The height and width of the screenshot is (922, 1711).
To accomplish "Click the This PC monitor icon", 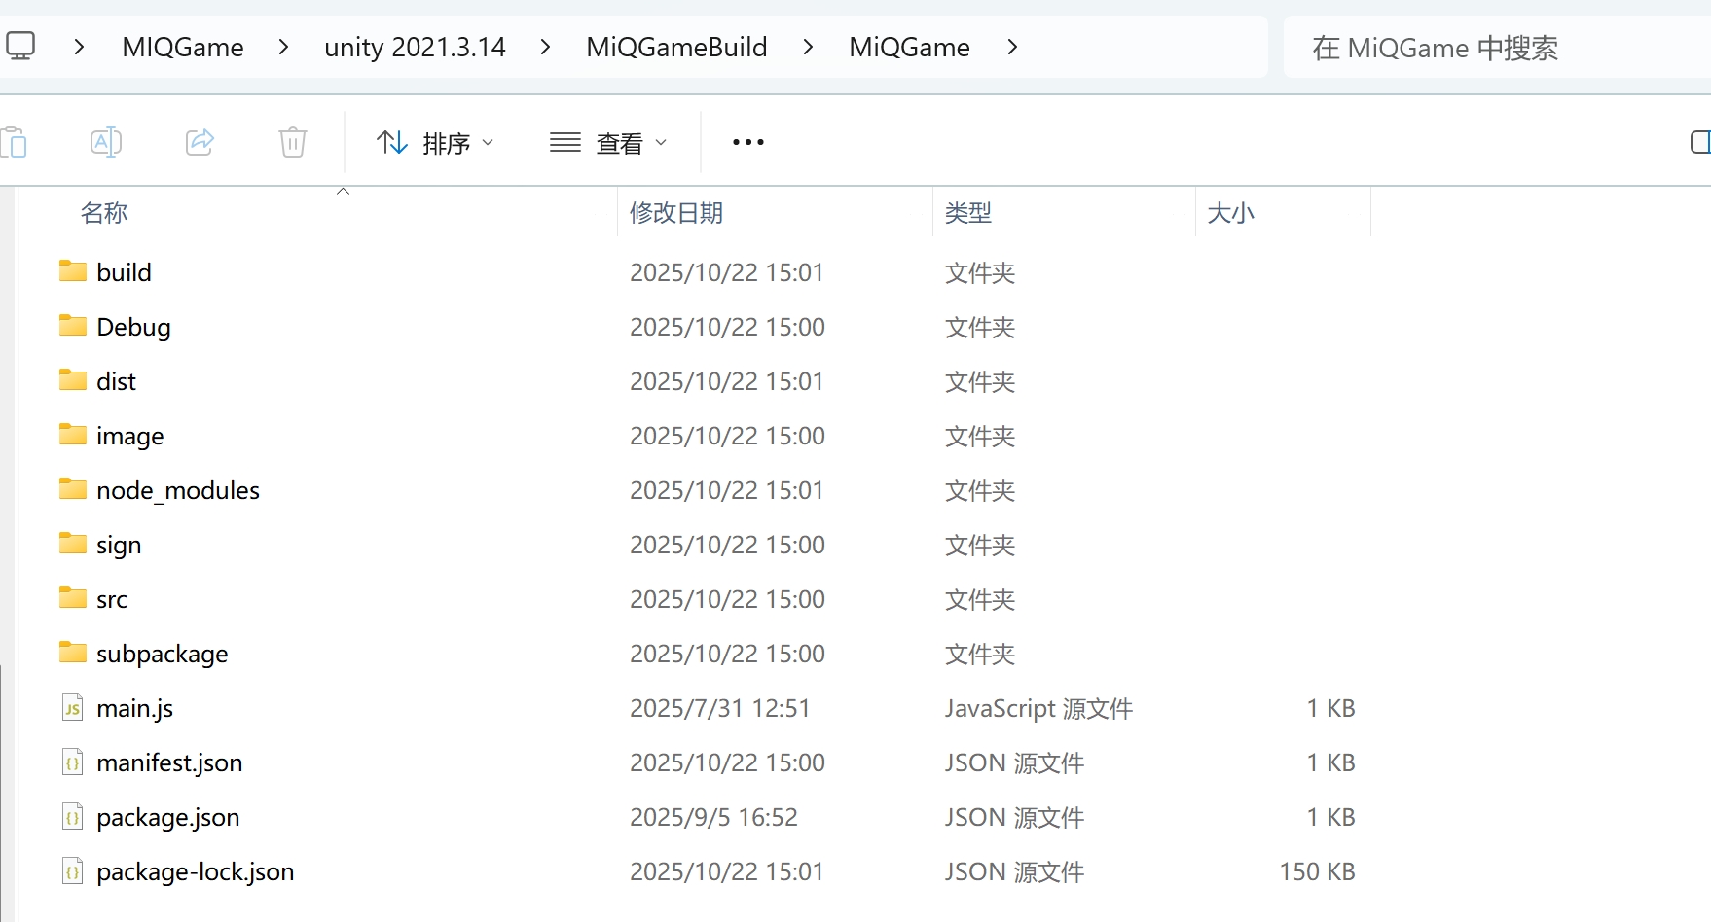I will (x=20, y=46).
